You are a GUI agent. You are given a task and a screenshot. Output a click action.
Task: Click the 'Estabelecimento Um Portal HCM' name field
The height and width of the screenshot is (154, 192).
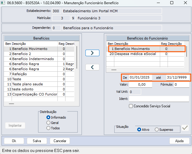coord(112,11)
